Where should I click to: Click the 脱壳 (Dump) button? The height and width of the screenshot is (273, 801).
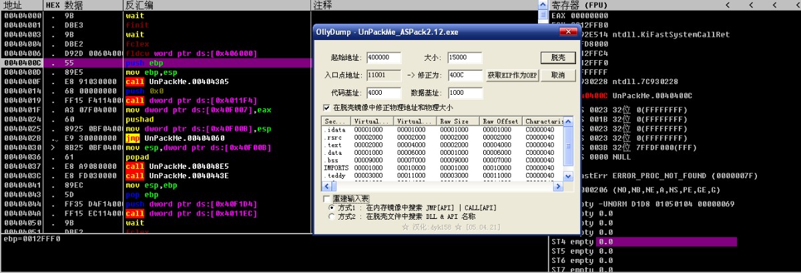(x=558, y=57)
